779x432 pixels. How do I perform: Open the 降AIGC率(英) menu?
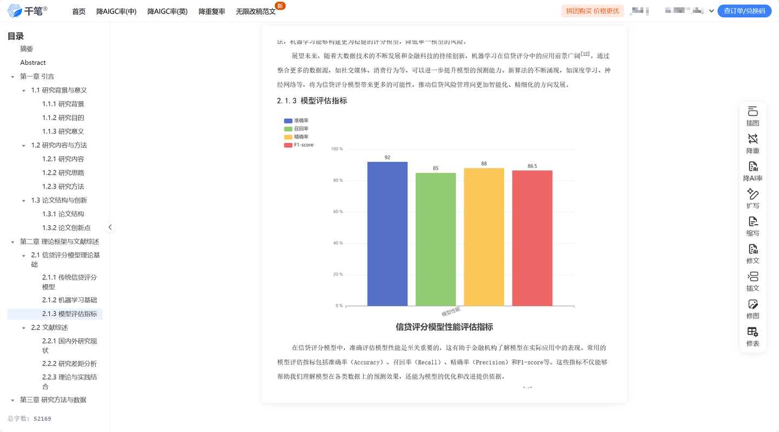coord(168,11)
